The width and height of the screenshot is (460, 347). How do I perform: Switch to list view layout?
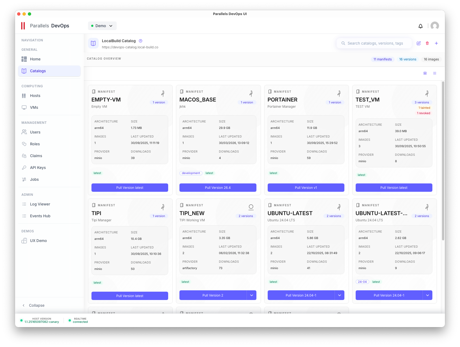click(x=425, y=73)
